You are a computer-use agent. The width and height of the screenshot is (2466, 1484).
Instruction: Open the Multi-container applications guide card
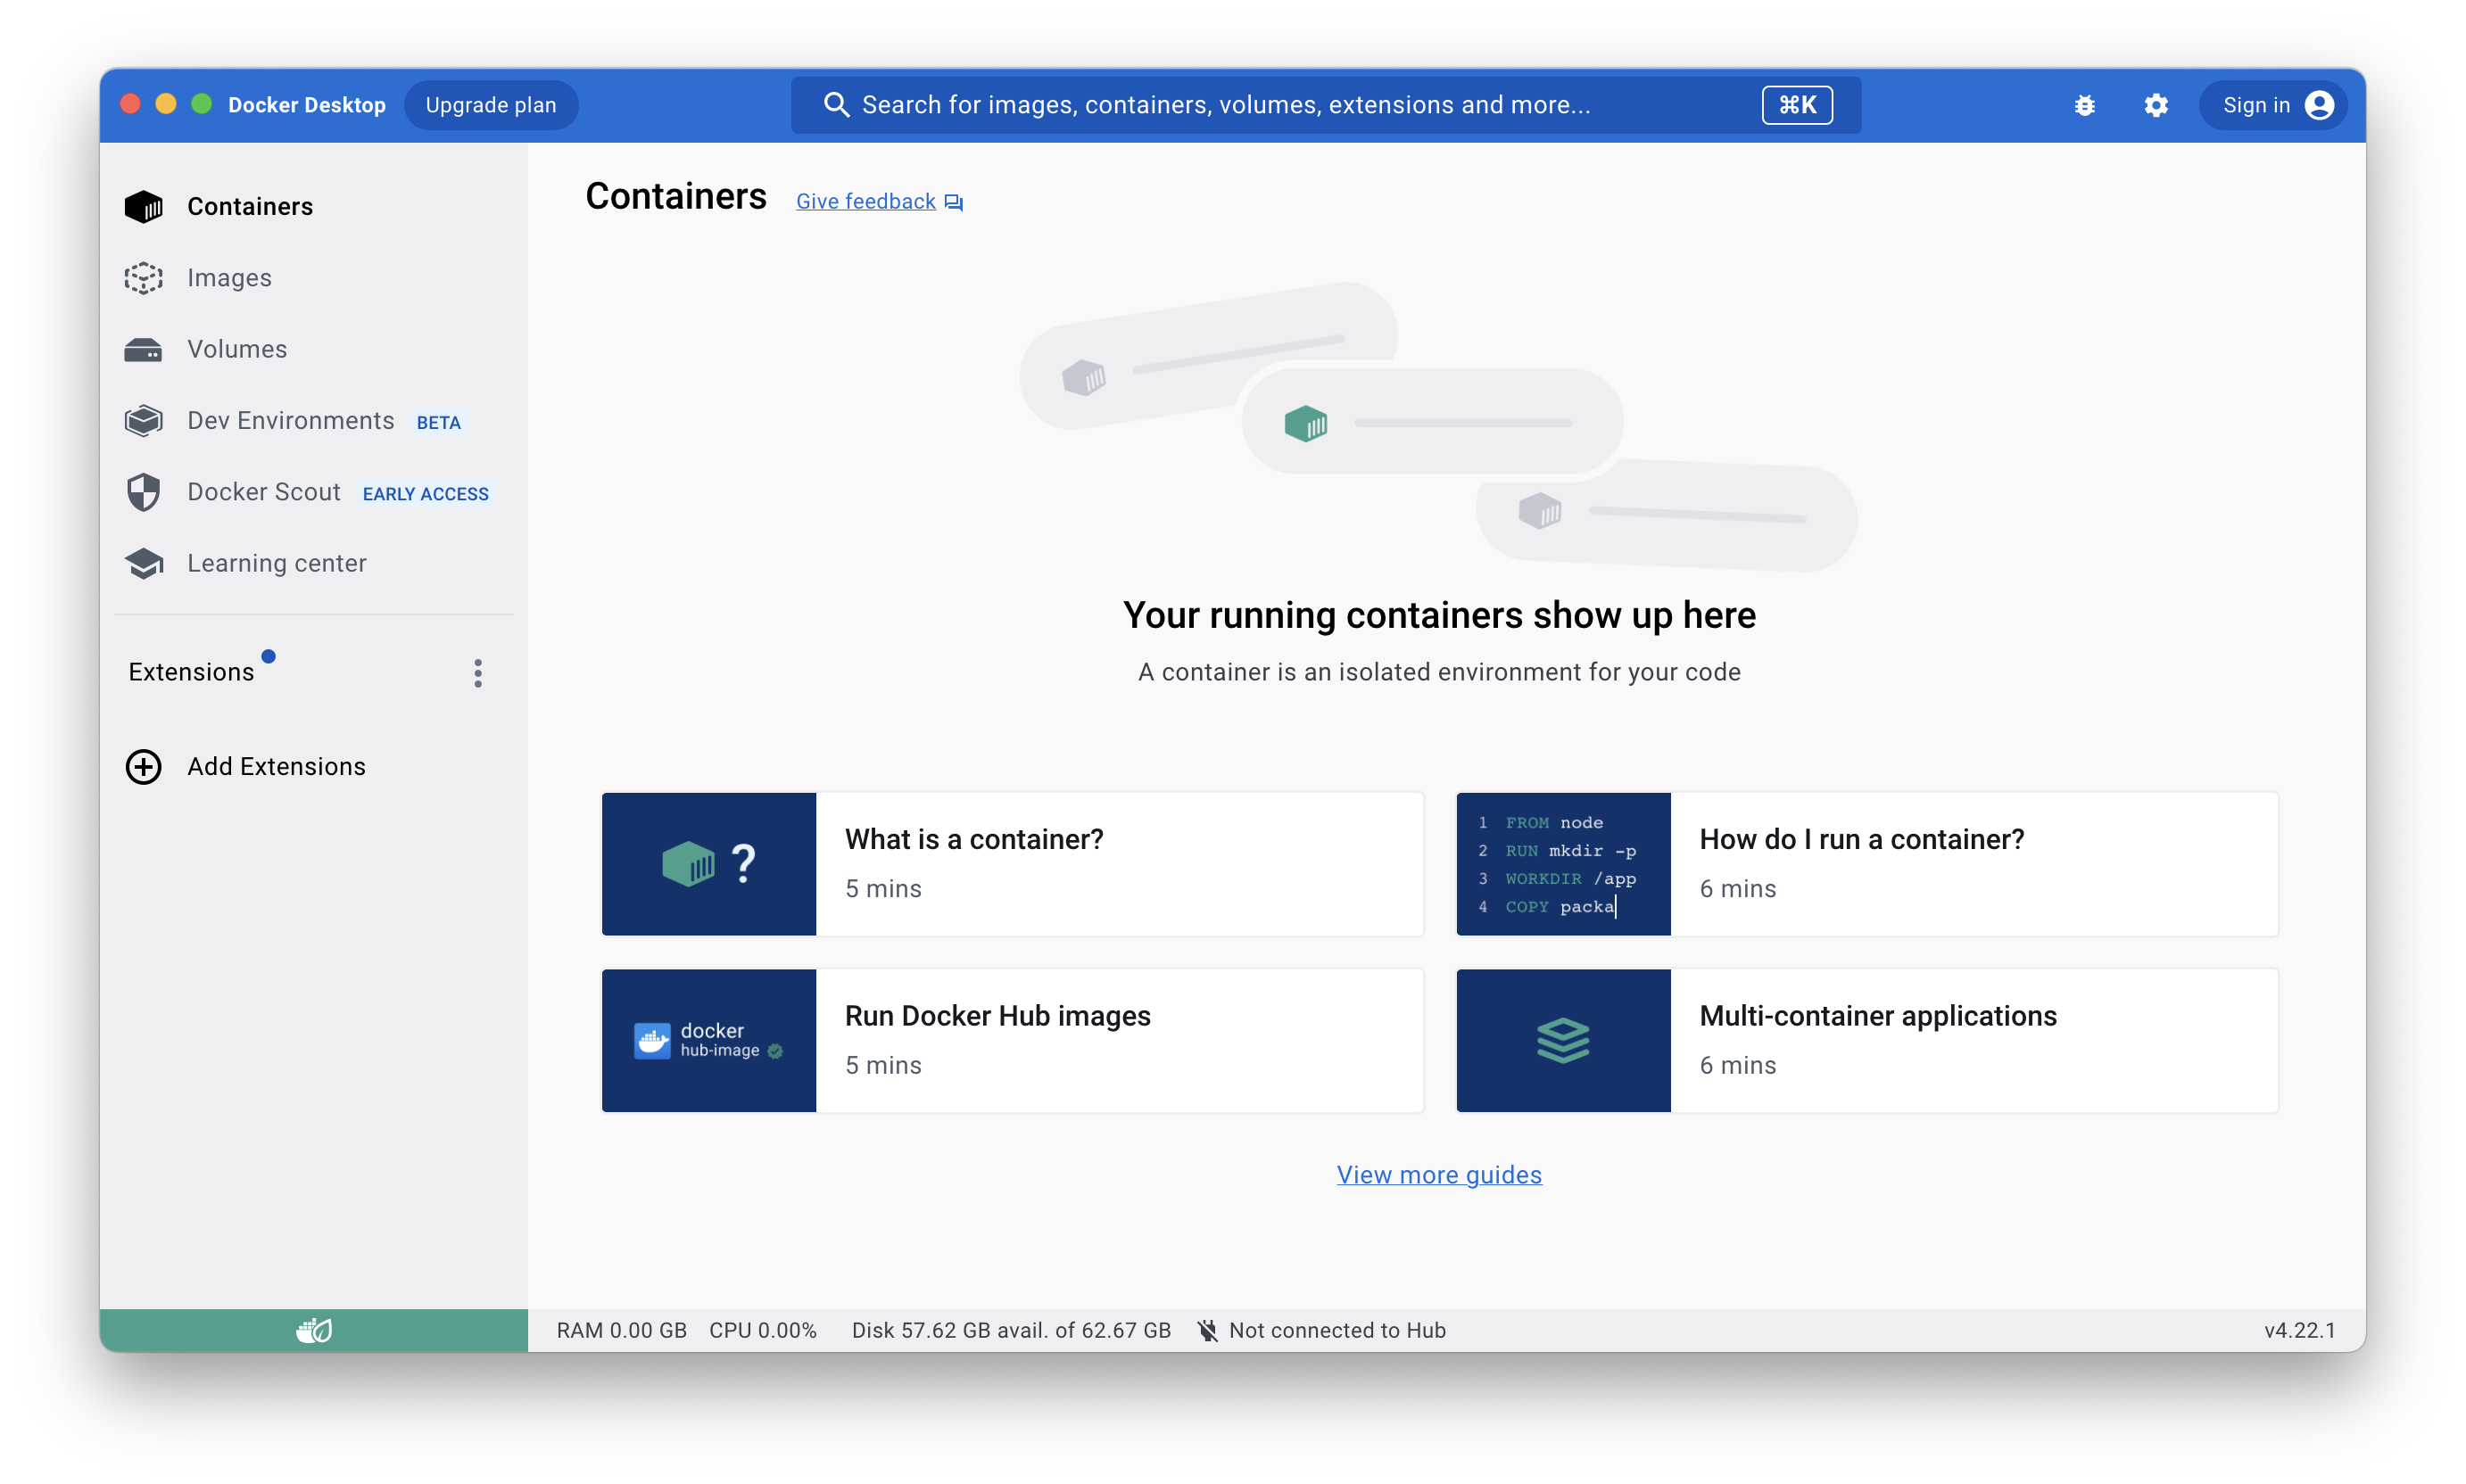[1866, 1040]
